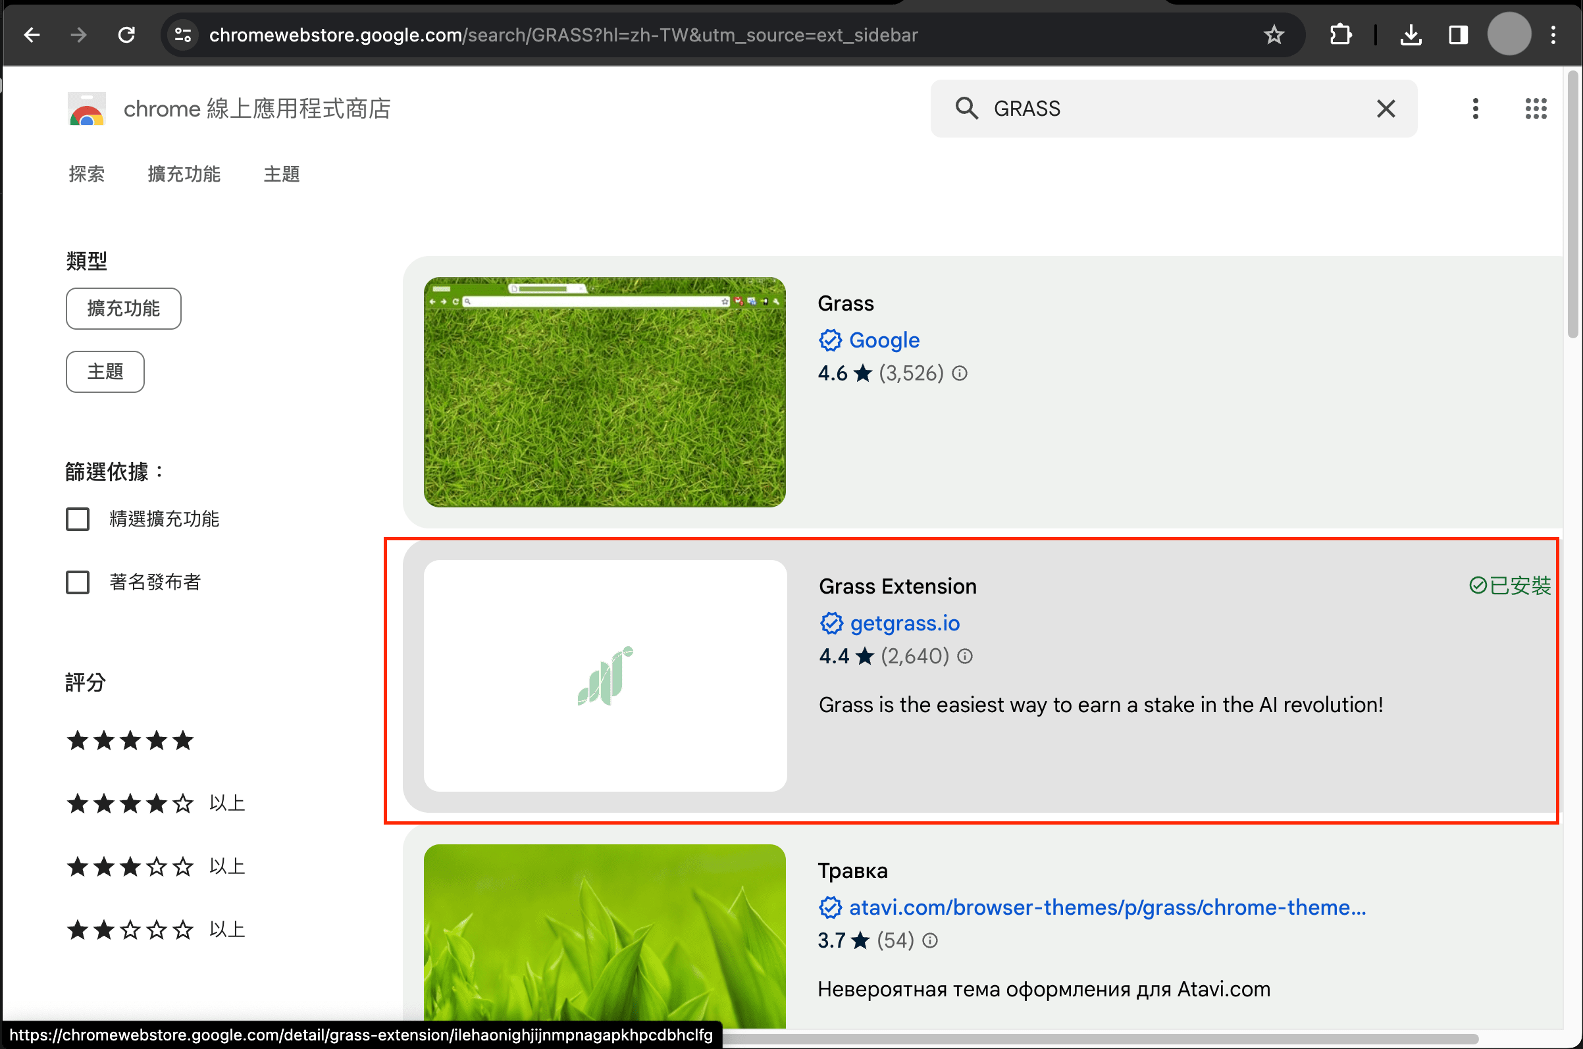Open the web store three-dot menu
This screenshot has height=1049, width=1583.
[x=1475, y=109]
